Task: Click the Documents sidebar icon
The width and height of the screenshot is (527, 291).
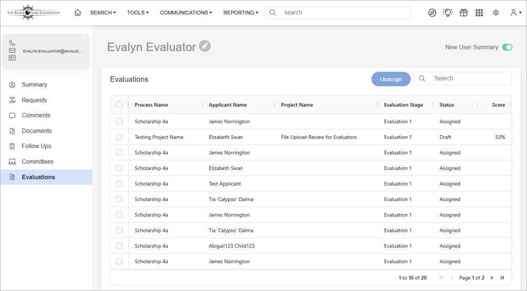Action: click(12, 131)
